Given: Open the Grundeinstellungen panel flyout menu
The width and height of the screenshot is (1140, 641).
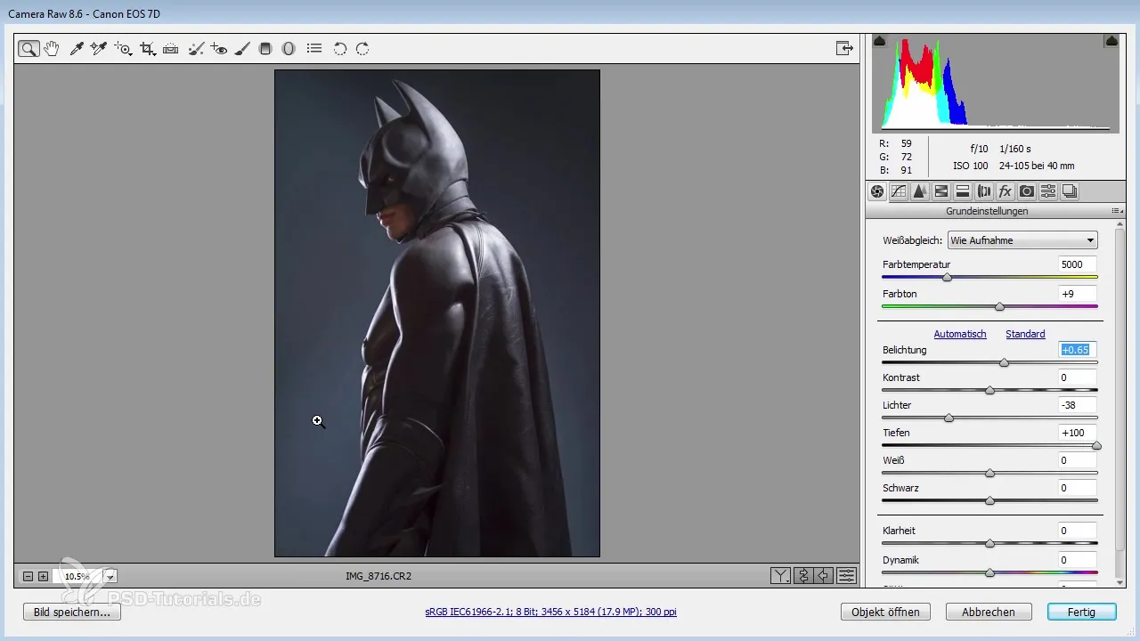Looking at the screenshot, I should (1115, 211).
